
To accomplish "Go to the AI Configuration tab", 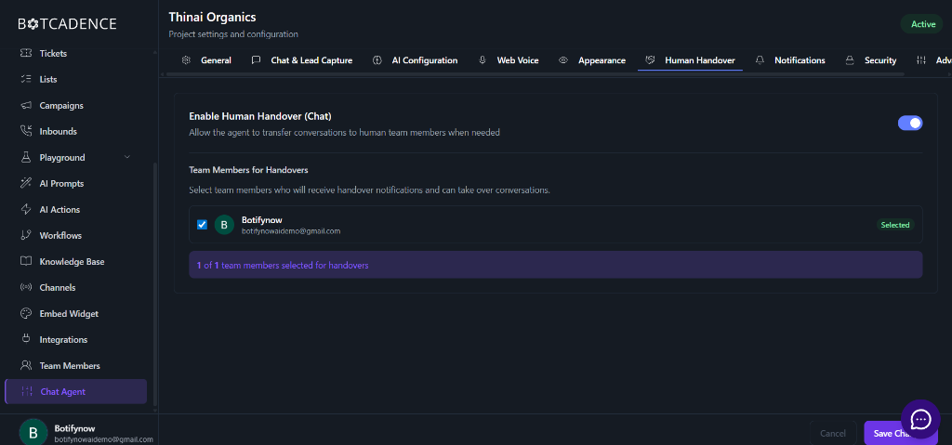I will pyautogui.click(x=416, y=60).
